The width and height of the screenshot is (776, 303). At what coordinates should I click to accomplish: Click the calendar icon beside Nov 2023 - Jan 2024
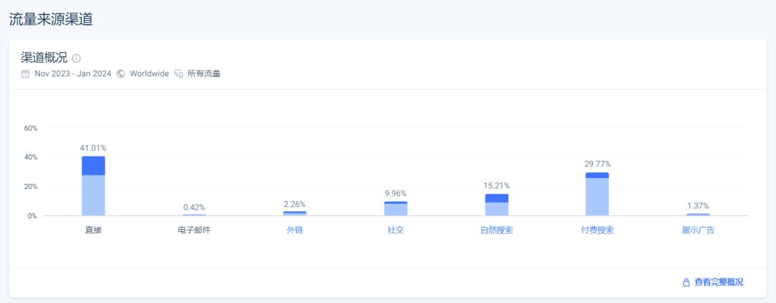pos(25,74)
